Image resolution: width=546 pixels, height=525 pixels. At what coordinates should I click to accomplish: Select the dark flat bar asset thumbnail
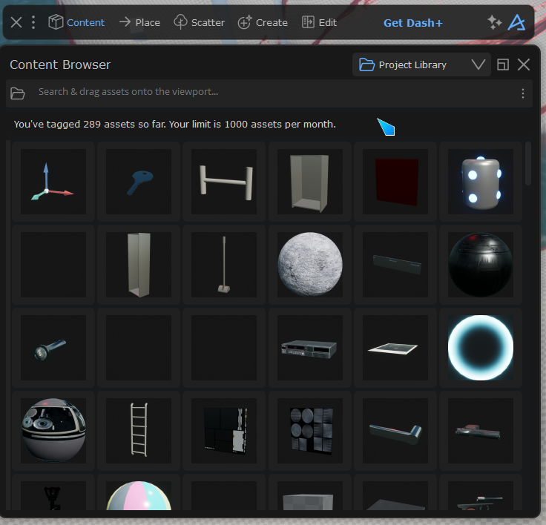395,265
